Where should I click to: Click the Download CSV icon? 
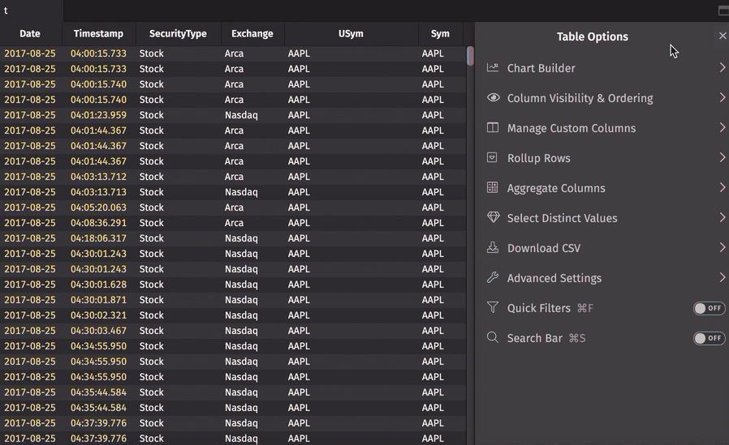[492, 248]
